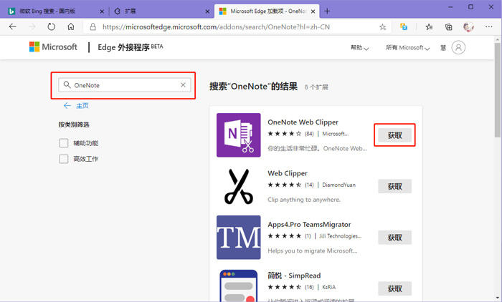This screenshot has height=302, width=502.
Task: Clear the OneNote search box text
Action: [183, 85]
